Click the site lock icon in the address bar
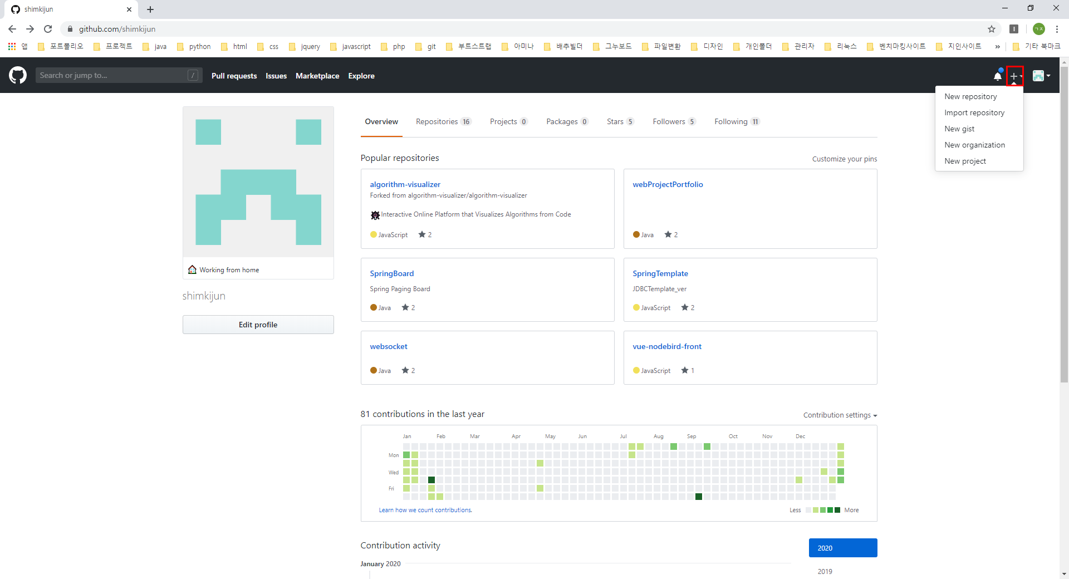 click(x=70, y=29)
